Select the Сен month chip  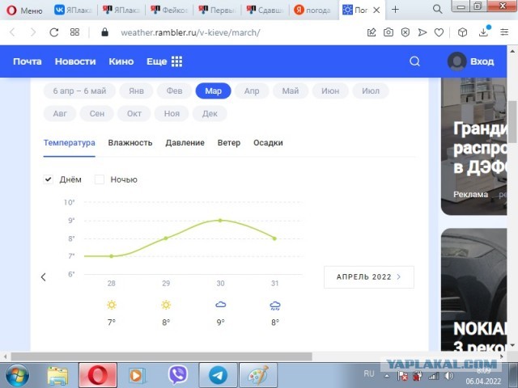(97, 113)
